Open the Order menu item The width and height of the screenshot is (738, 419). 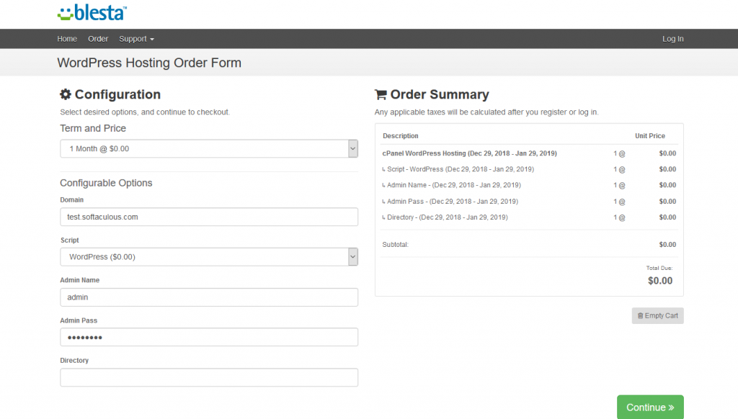coord(98,39)
